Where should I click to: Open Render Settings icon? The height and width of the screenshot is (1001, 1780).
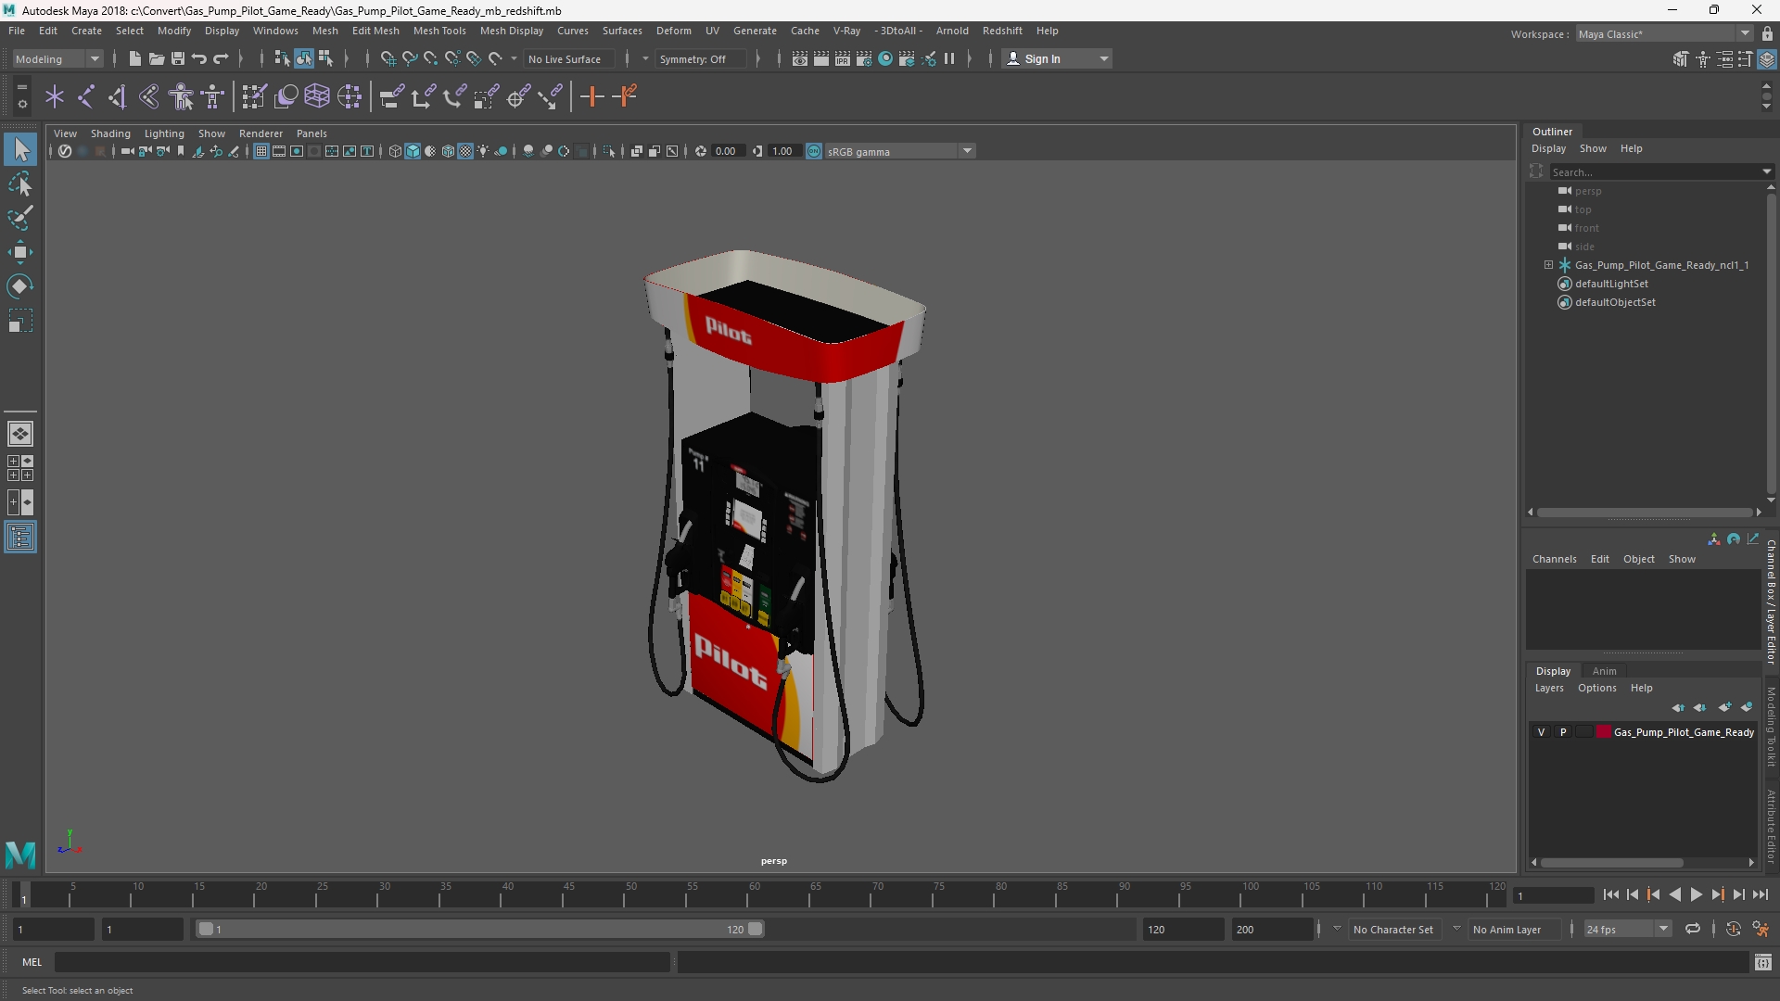click(x=864, y=58)
